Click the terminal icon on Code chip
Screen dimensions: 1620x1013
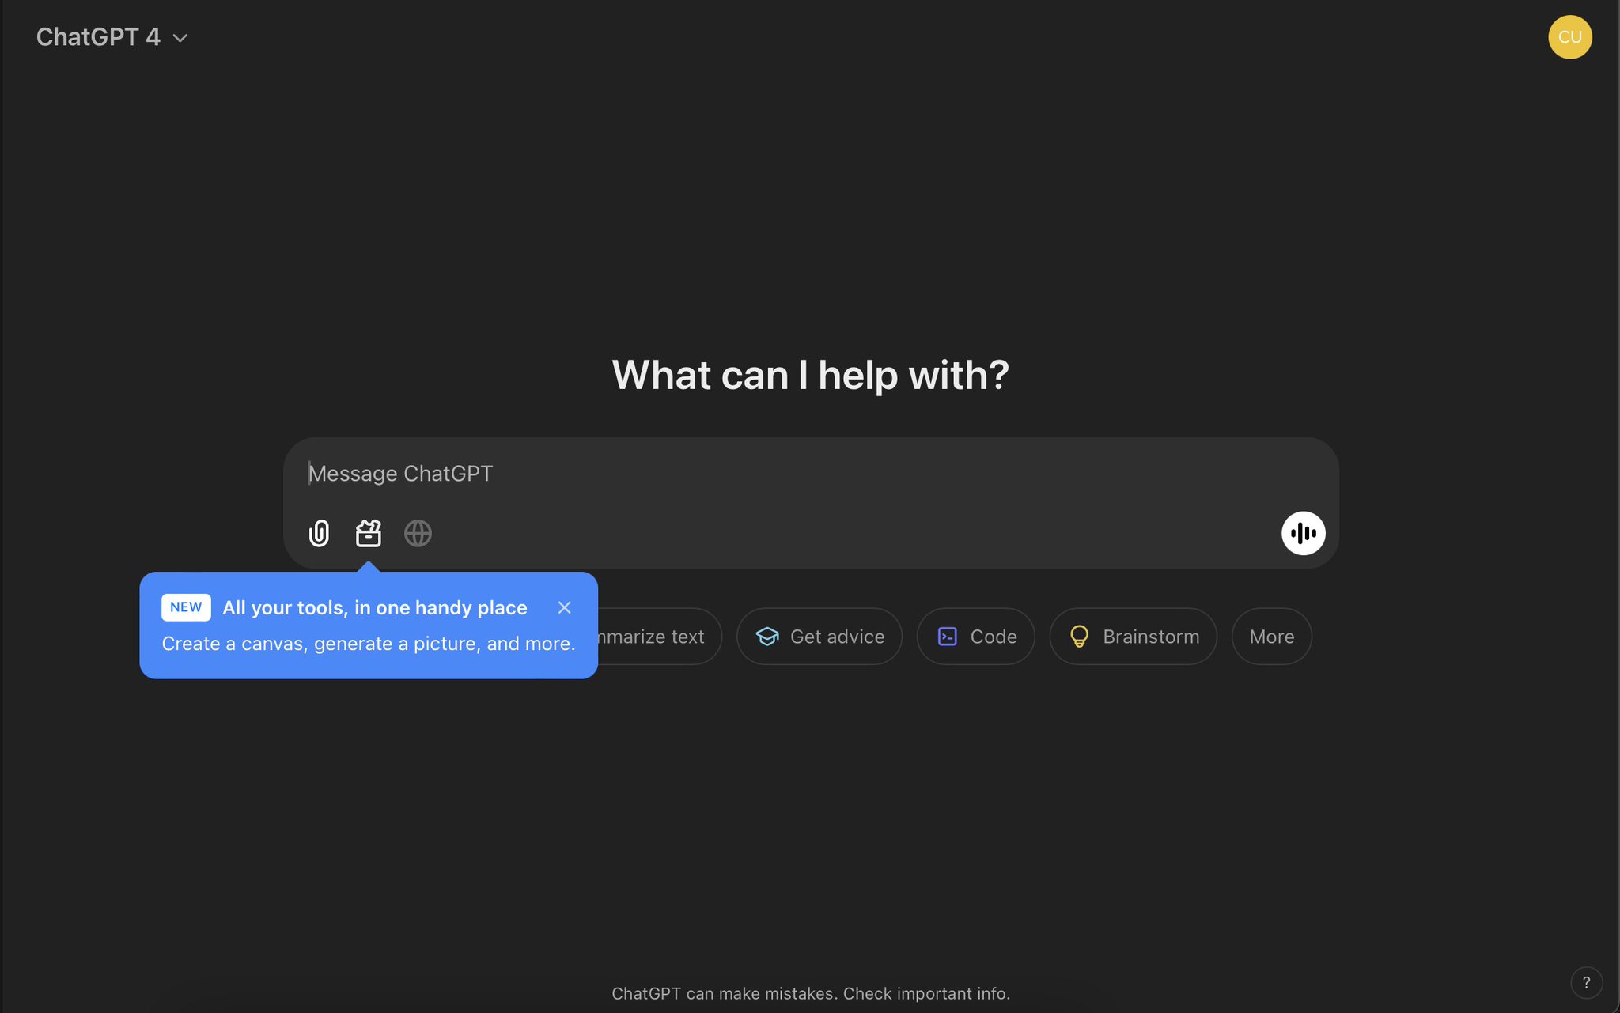(948, 637)
